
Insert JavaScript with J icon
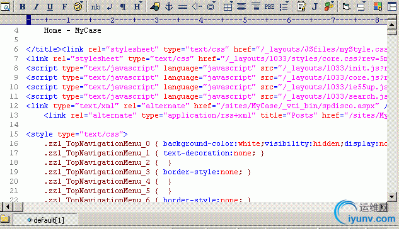[315, 6]
